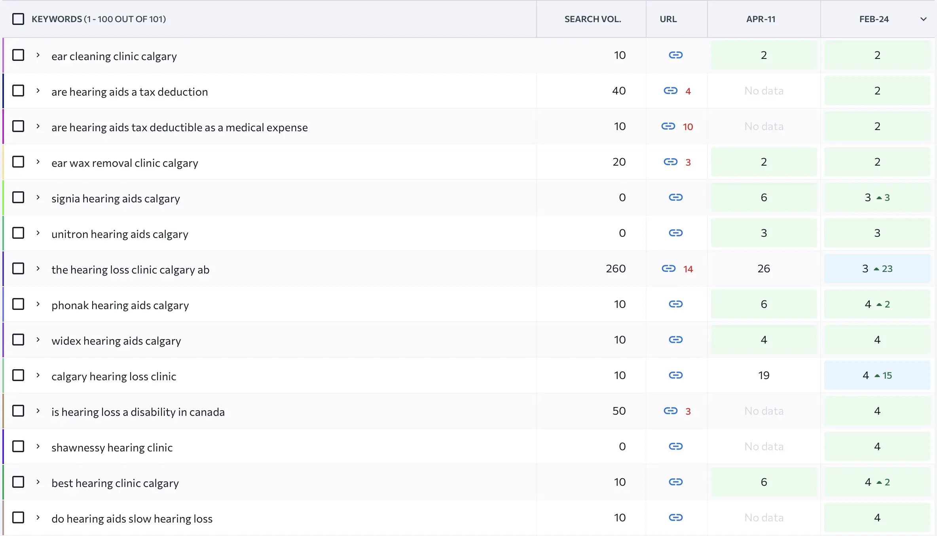Click keyword are hearing aids tax deductible as a medical expense
Screen dimensions: 937x536
coord(179,127)
